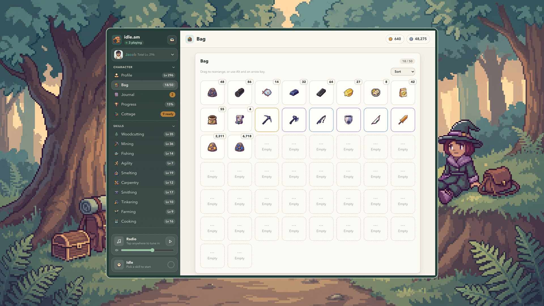The height and width of the screenshot is (306, 544).
Task: Click the 18 / 50 capacity badge
Action: [x=407, y=61]
